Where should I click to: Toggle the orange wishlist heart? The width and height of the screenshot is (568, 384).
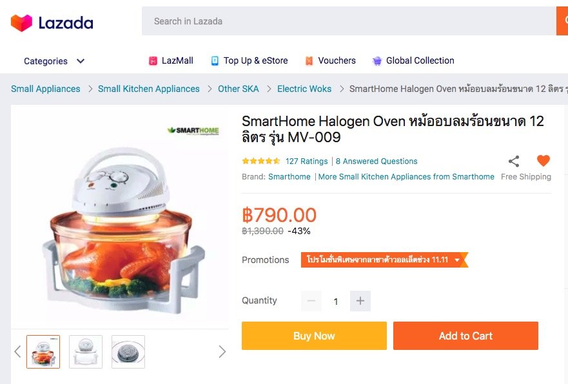point(543,161)
